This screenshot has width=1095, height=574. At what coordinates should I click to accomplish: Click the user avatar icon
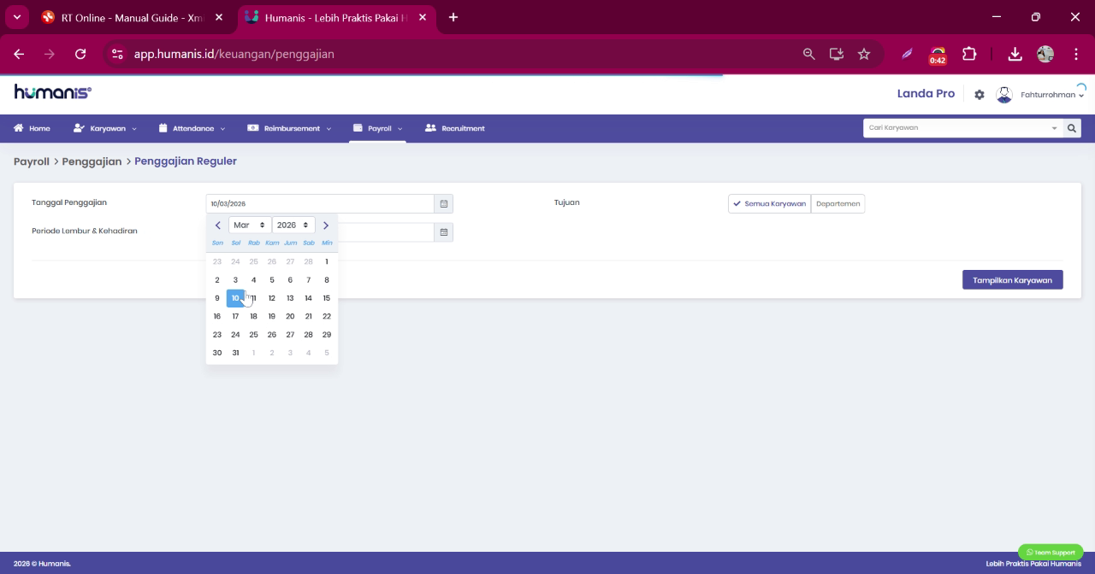(1004, 95)
